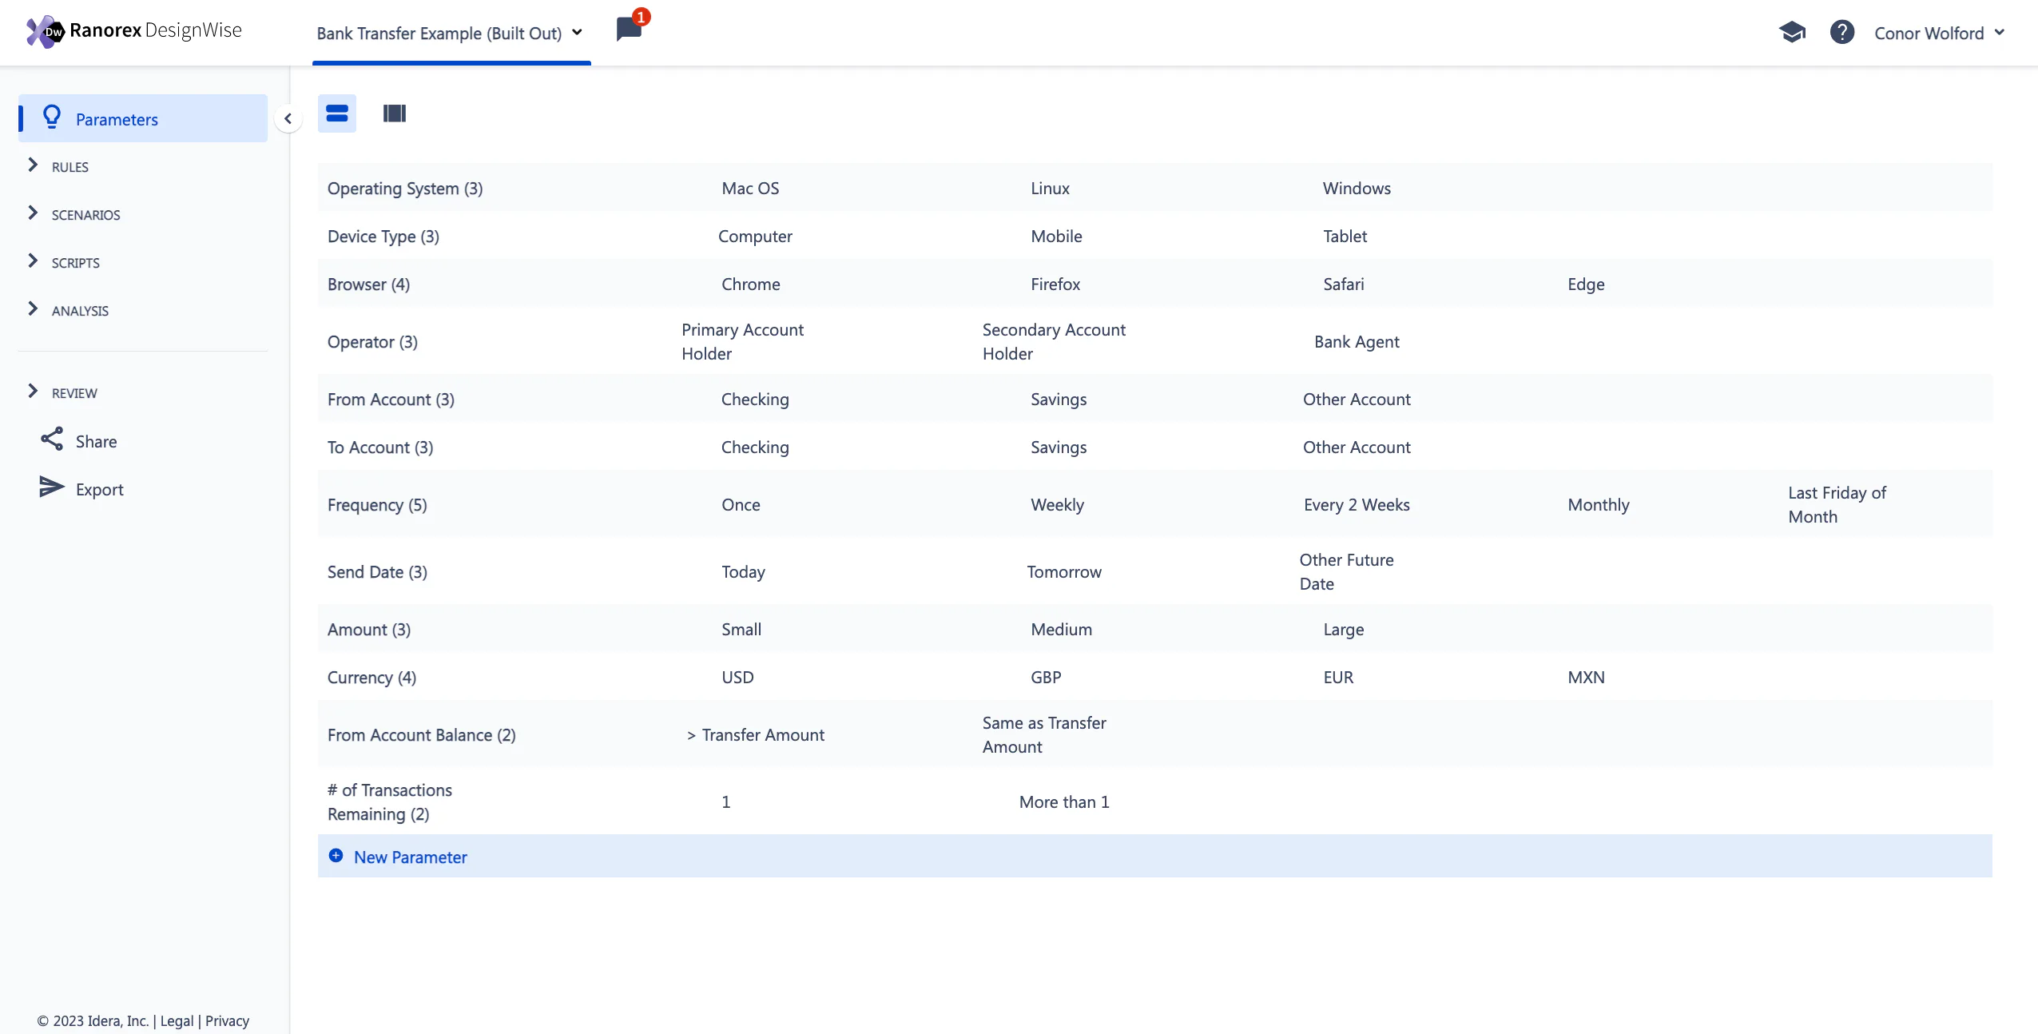
Task: Open the Bank Transfer Example model dropdown
Action: pyautogui.click(x=450, y=33)
